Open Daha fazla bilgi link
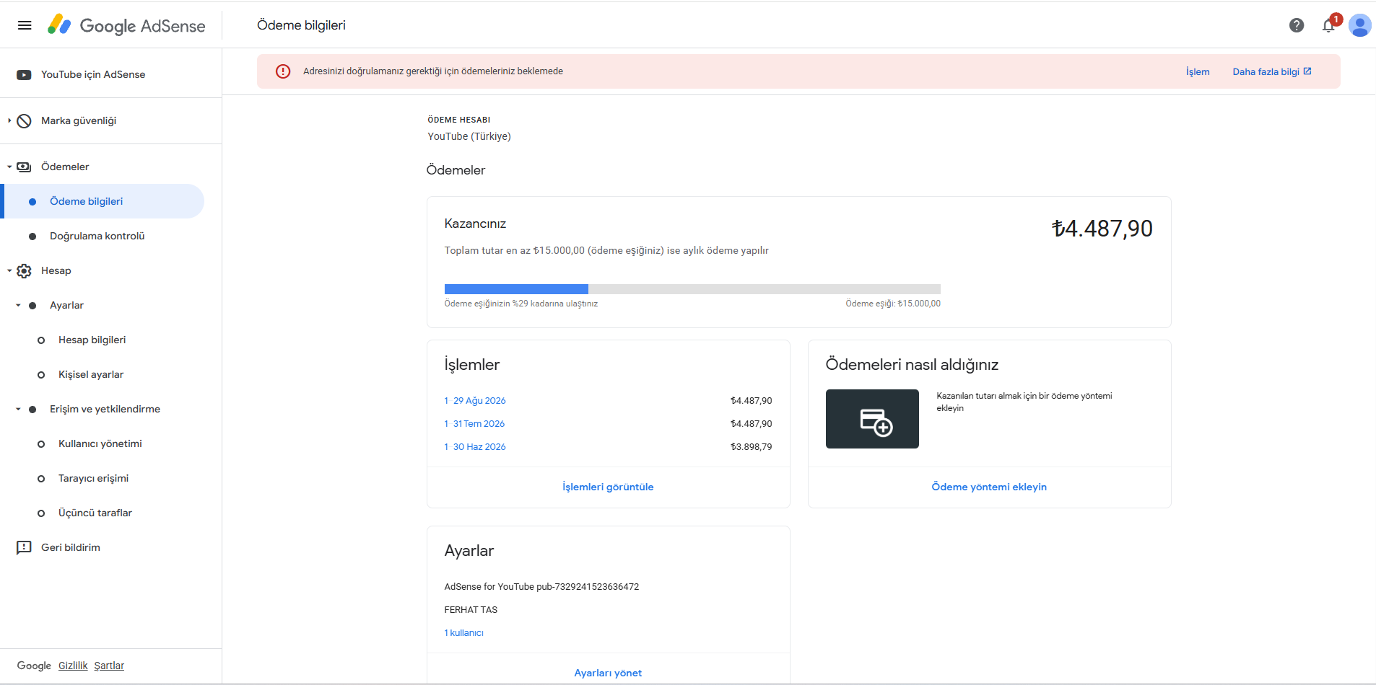The height and width of the screenshot is (685, 1376). point(1271,72)
